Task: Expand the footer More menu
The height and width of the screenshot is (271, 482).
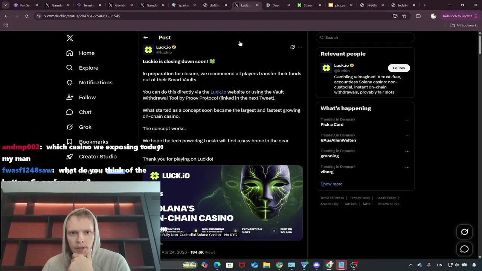Action: [x=368, y=204]
